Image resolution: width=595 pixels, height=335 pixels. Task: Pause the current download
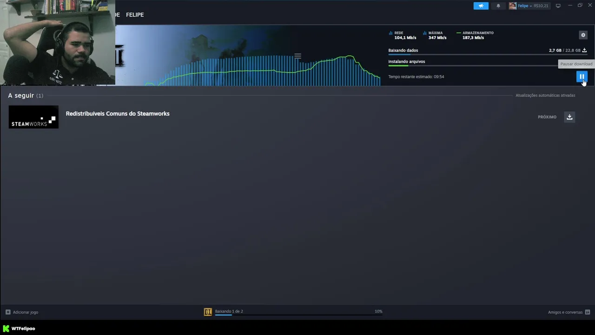click(x=582, y=77)
